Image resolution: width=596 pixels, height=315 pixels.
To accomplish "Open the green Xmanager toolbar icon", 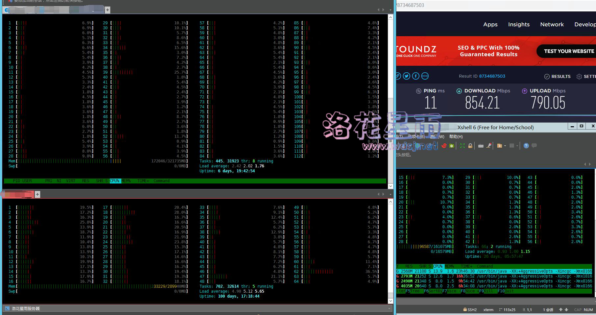I will click(x=452, y=146).
